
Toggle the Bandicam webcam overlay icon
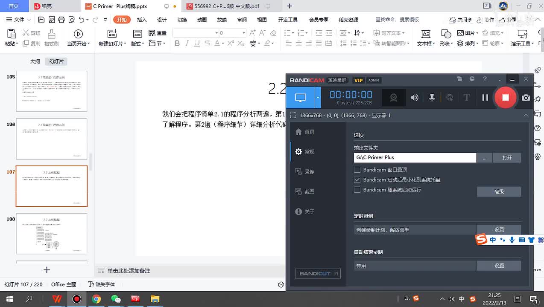[393, 98]
